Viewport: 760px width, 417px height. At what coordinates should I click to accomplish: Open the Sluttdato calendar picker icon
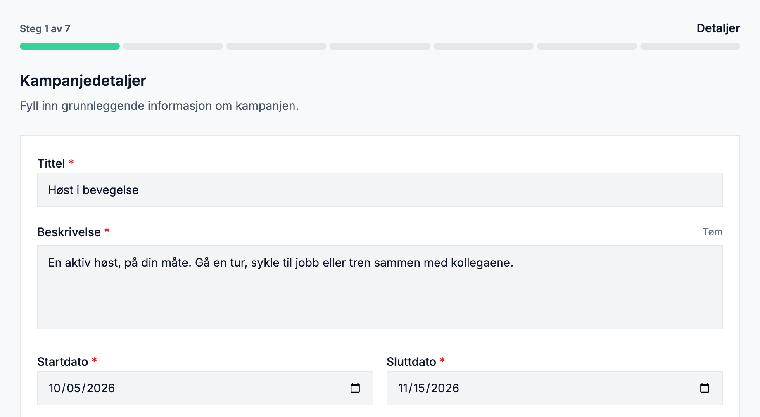click(705, 388)
